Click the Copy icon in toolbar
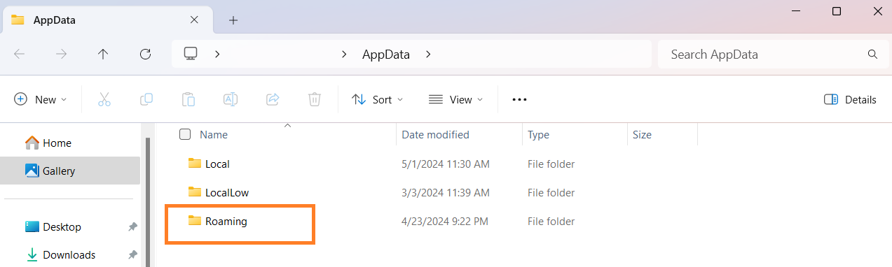This screenshot has width=892, height=267. pyautogui.click(x=146, y=99)
